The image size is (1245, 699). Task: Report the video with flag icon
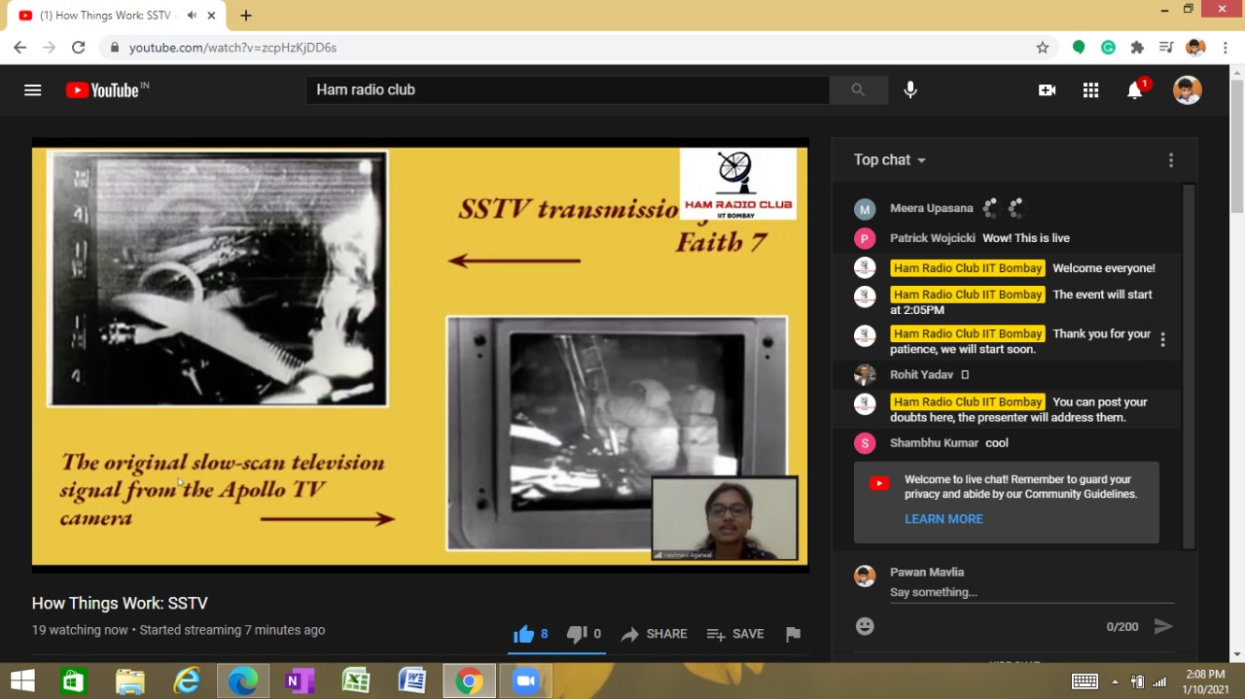click(x=794, y=634)
